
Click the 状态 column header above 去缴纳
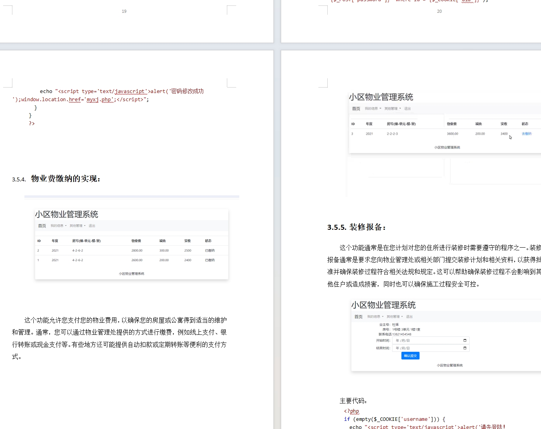tap(525, 124)
